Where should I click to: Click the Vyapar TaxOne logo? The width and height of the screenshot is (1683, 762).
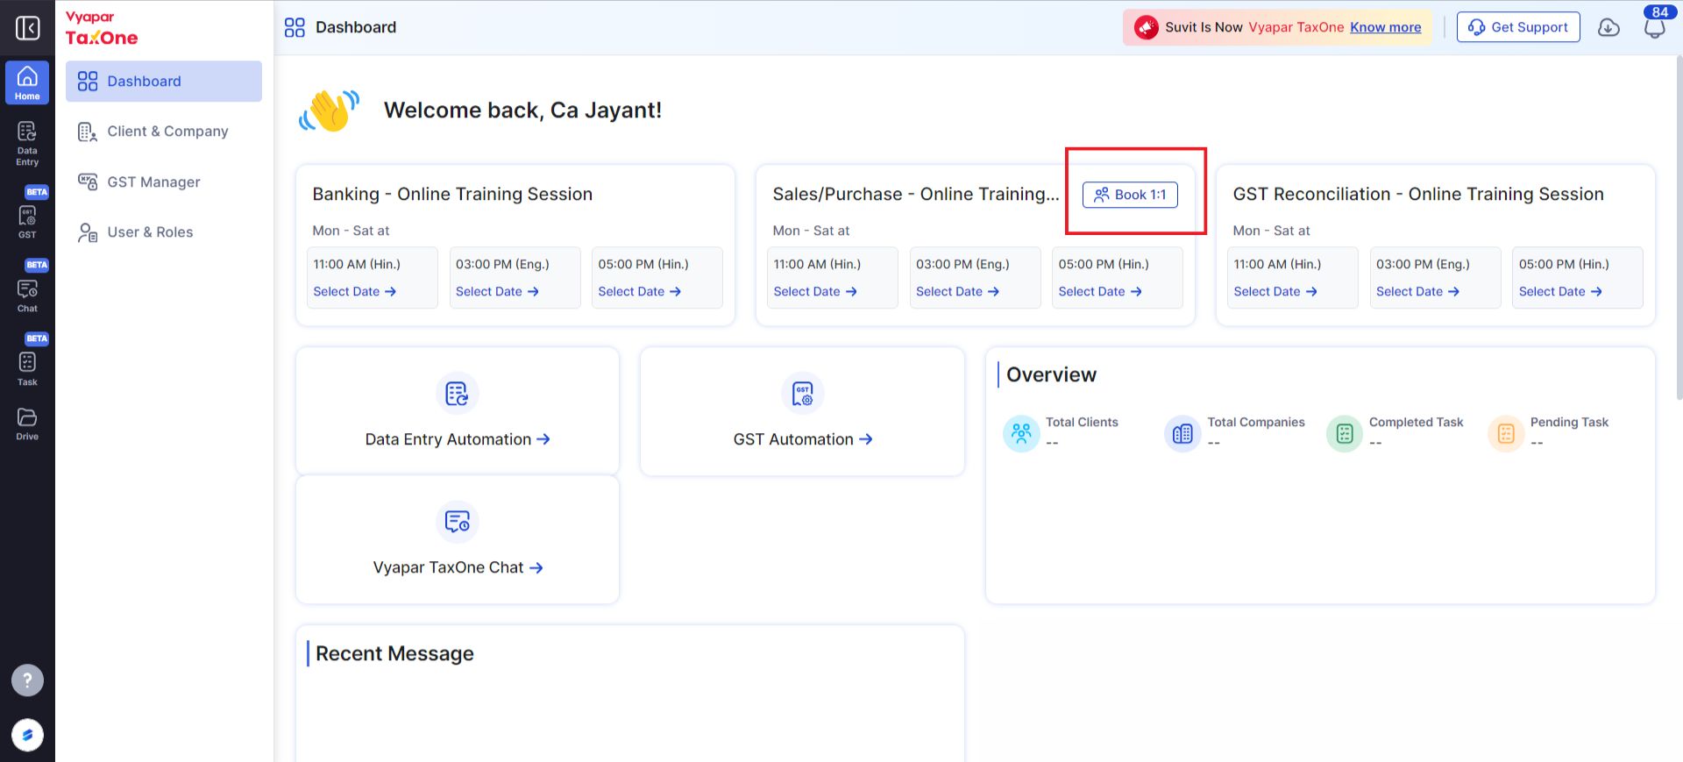(x=102, y=29)
